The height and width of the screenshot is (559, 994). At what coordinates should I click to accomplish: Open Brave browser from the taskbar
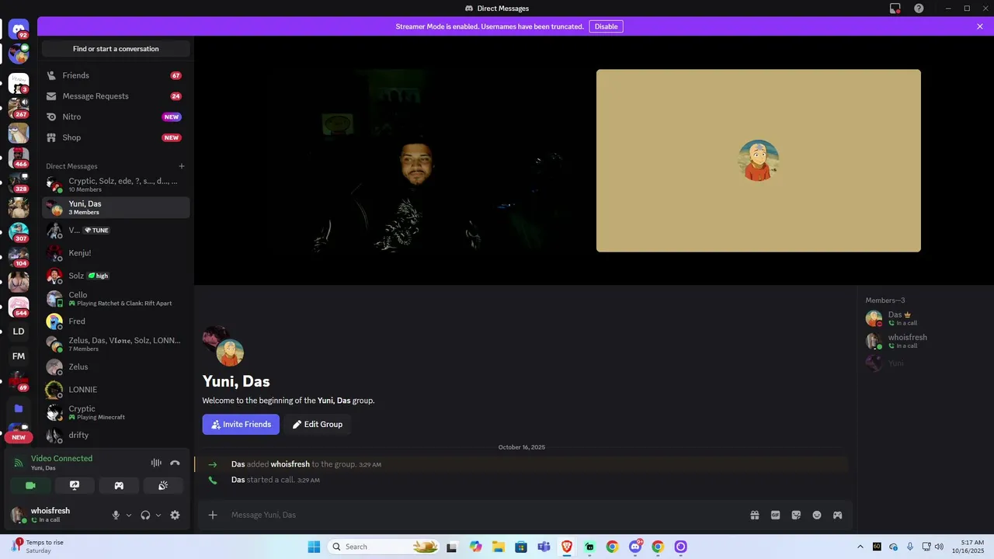(567, 547)
